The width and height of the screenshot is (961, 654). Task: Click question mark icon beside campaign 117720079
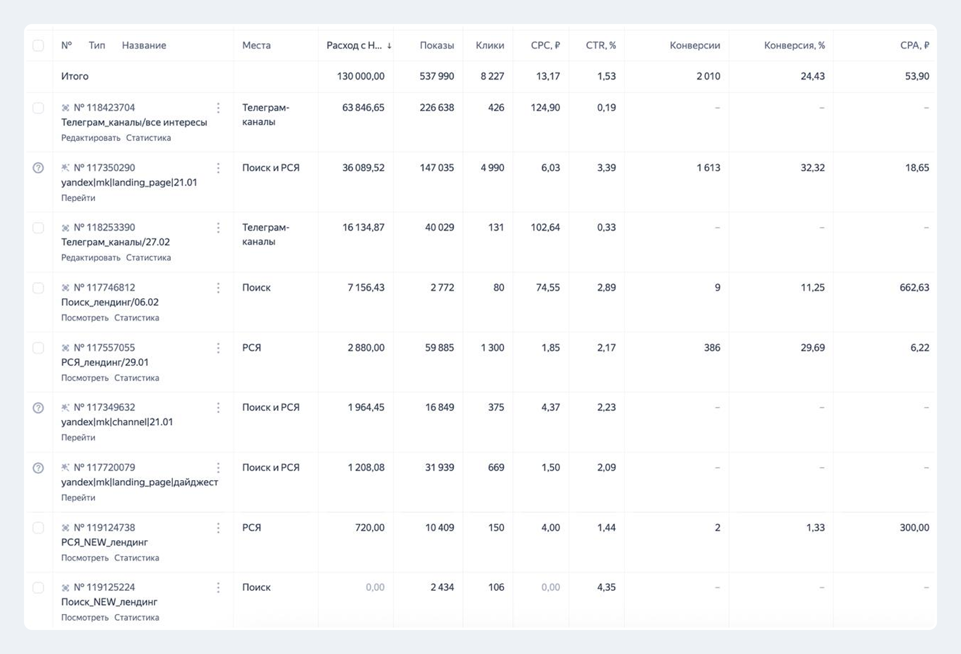38,468
